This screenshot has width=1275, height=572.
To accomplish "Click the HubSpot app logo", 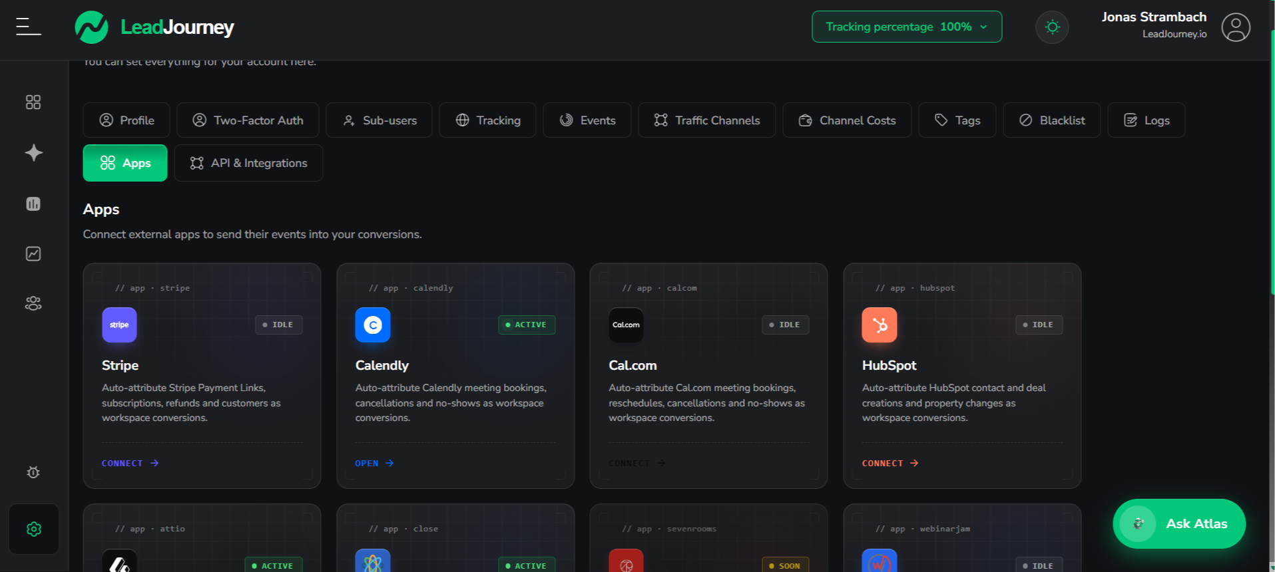I will 880,325.
